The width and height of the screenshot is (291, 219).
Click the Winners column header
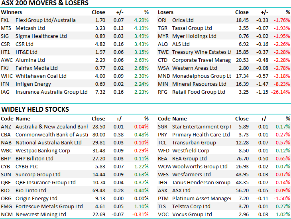click(x=11, y=12)
